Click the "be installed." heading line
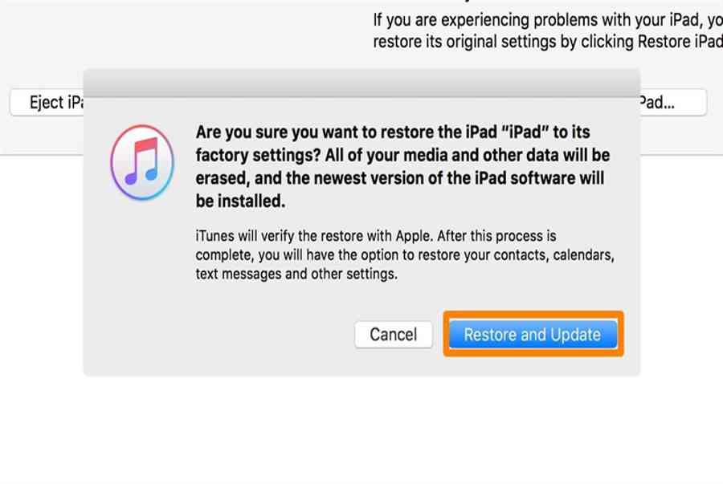Viewport: 723px width, 484px height. click(x=241, y=201)
